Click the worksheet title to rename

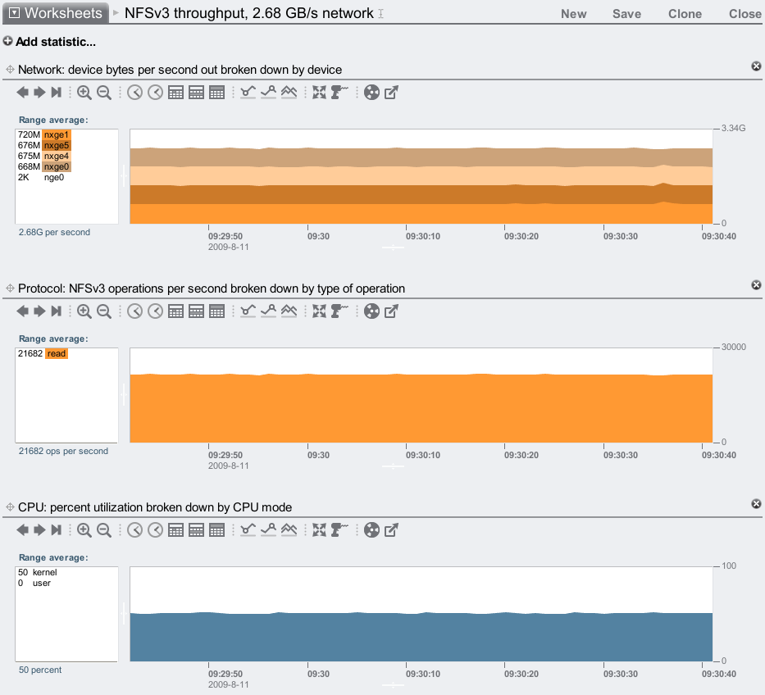coord(248,14)
